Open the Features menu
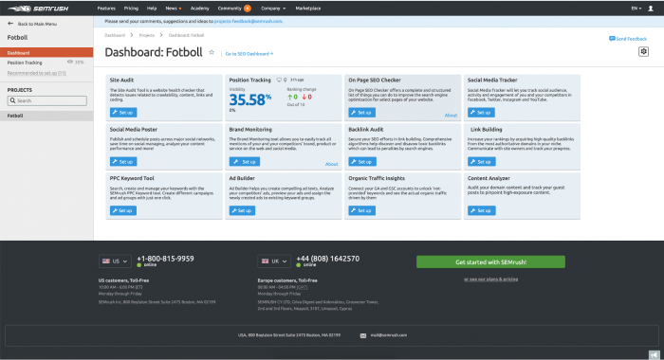 tap(106, 9)
